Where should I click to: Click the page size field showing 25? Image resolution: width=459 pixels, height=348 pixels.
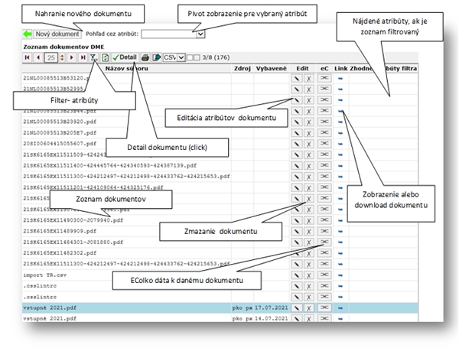(x=51, y=57)
